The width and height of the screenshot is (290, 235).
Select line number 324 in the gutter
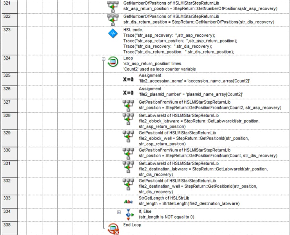coord(9,64)
